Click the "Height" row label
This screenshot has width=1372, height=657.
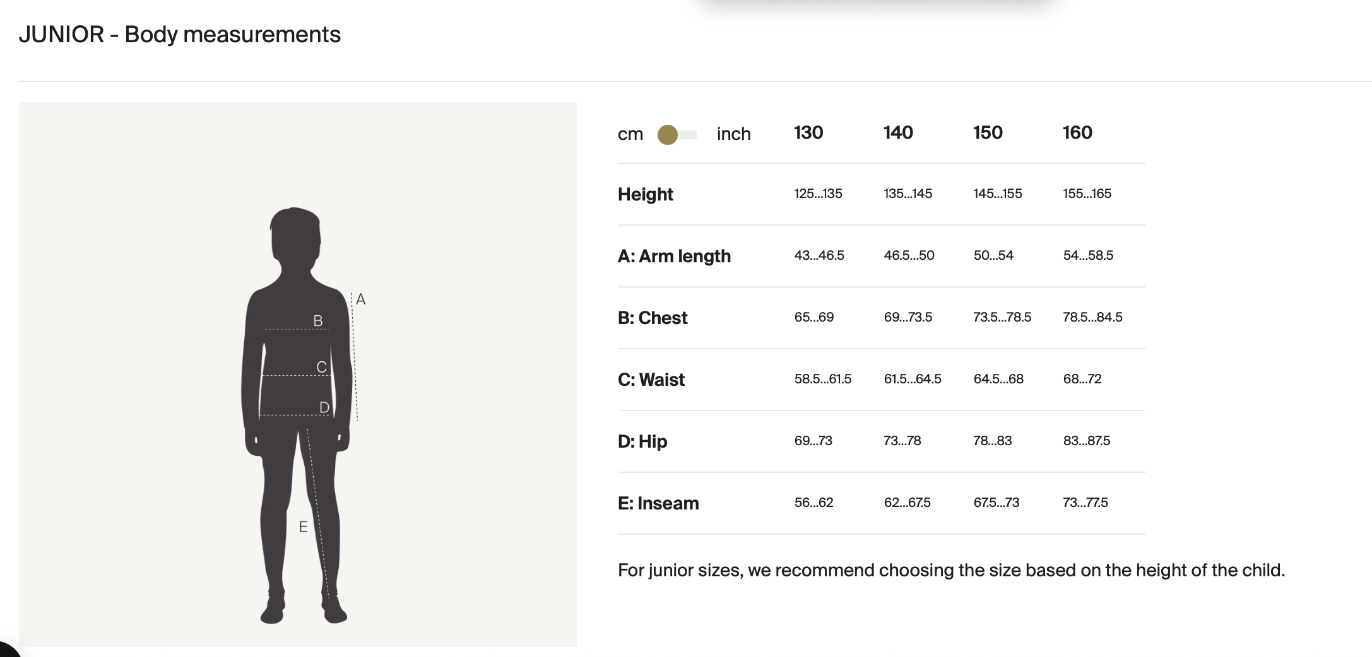click(x=646, y=194)
